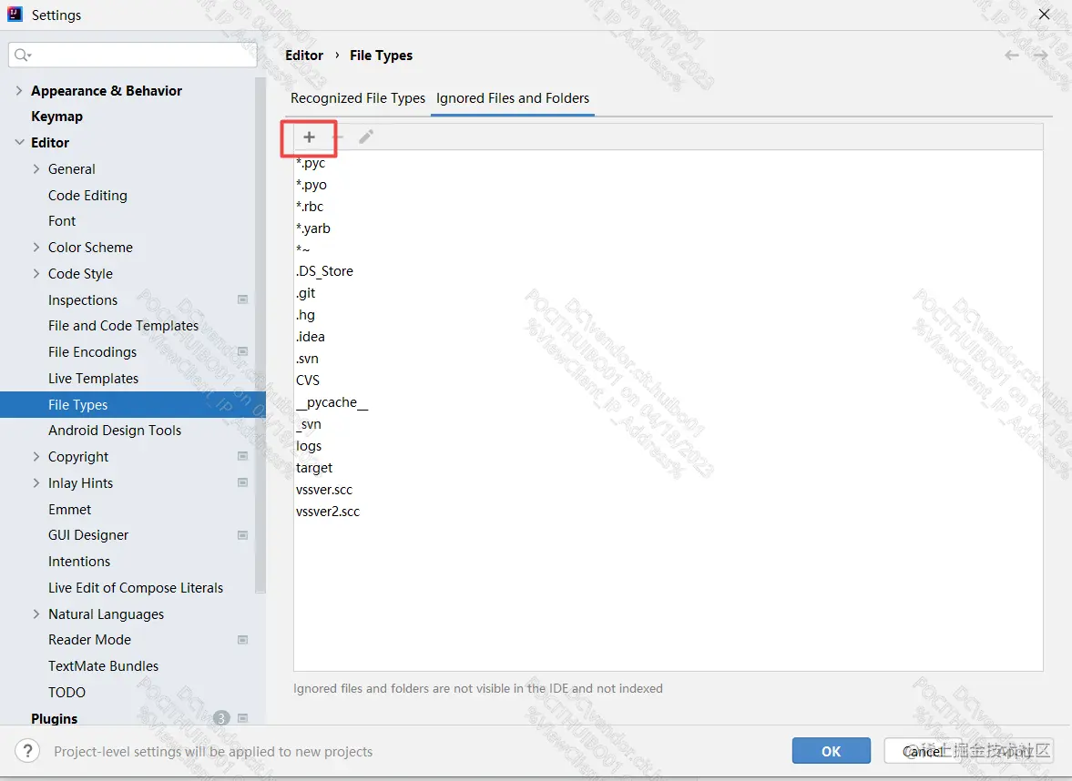Select the vssver.scc entry
This screenshot has height=781, width=1072.
pyautogui.click(x=324, y=490)
